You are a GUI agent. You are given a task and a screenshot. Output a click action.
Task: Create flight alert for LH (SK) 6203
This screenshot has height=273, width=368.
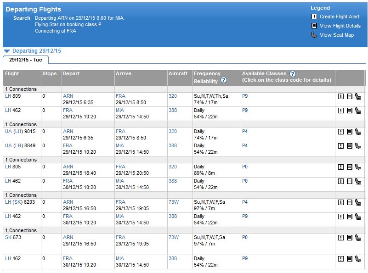pyautogui.click(x=341, y=202)
